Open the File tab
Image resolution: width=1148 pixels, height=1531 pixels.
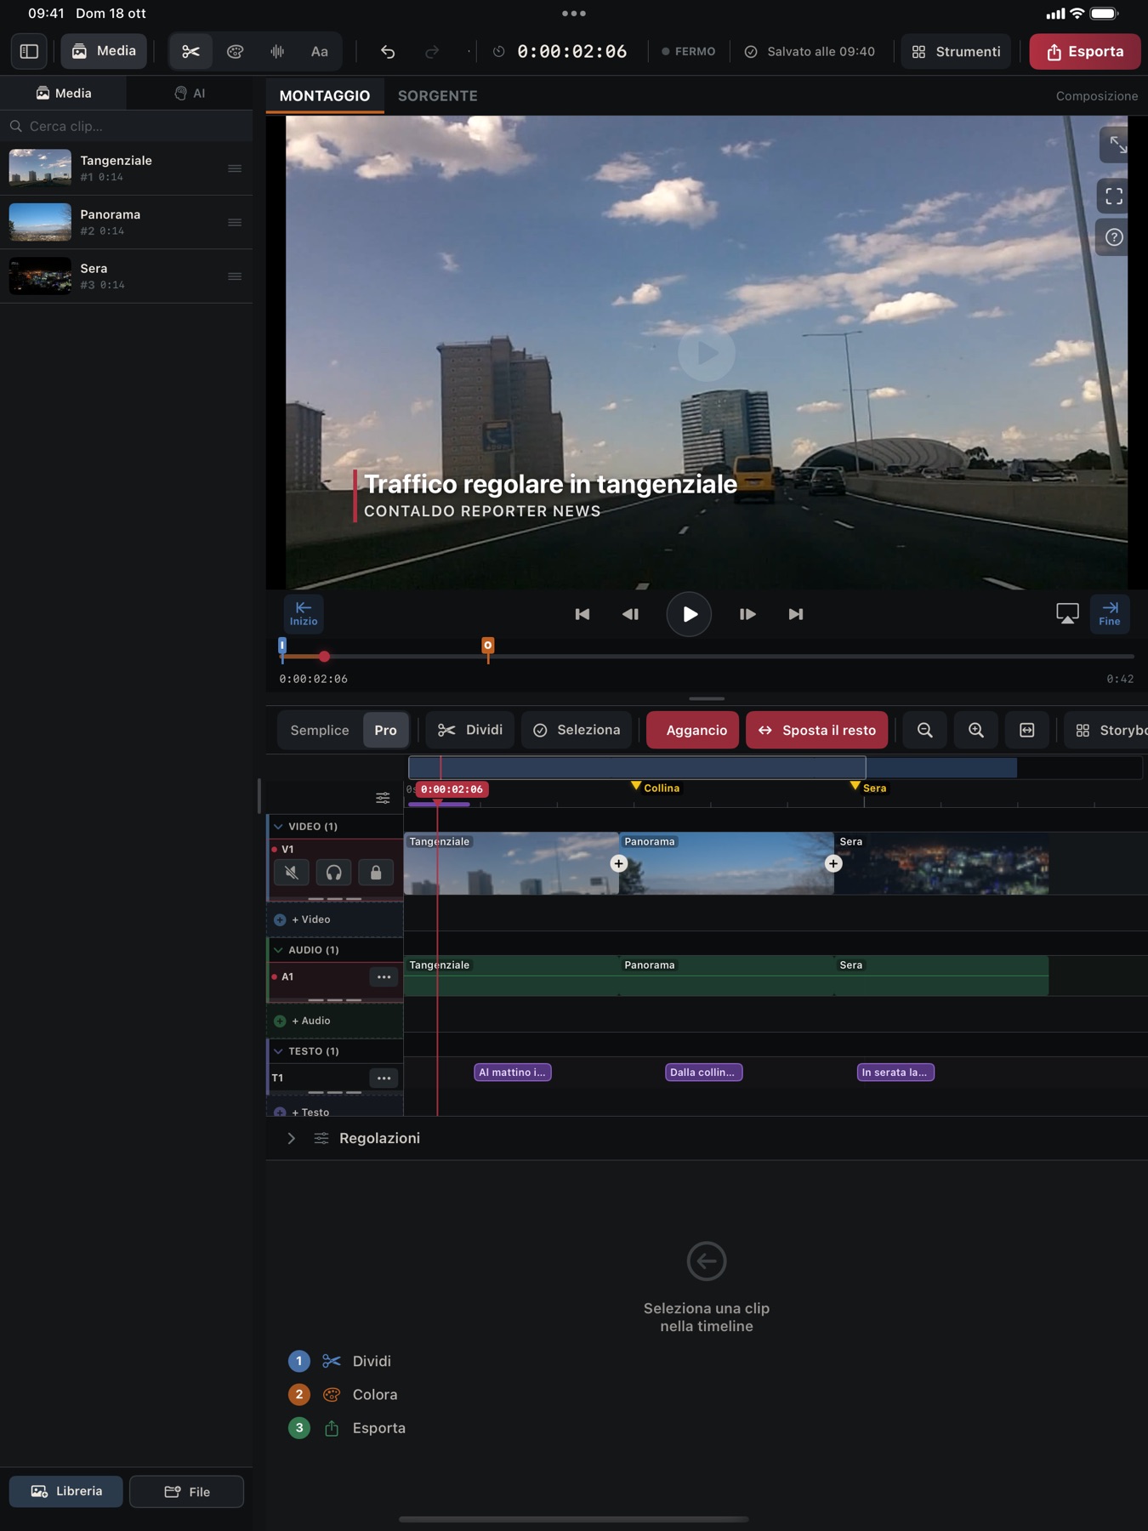[x=187, y=1491]
